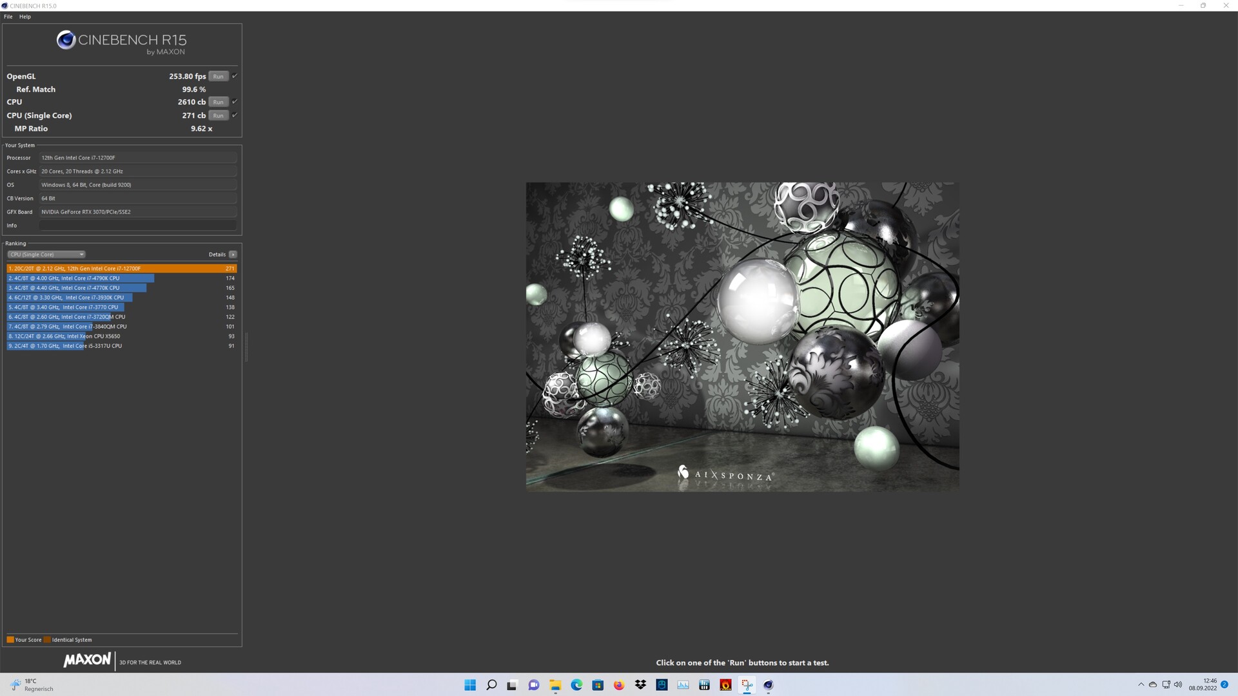Click the CPU score 2610 cb
This screenshot has width=1238, height=696.
click(x=192, y=102)
